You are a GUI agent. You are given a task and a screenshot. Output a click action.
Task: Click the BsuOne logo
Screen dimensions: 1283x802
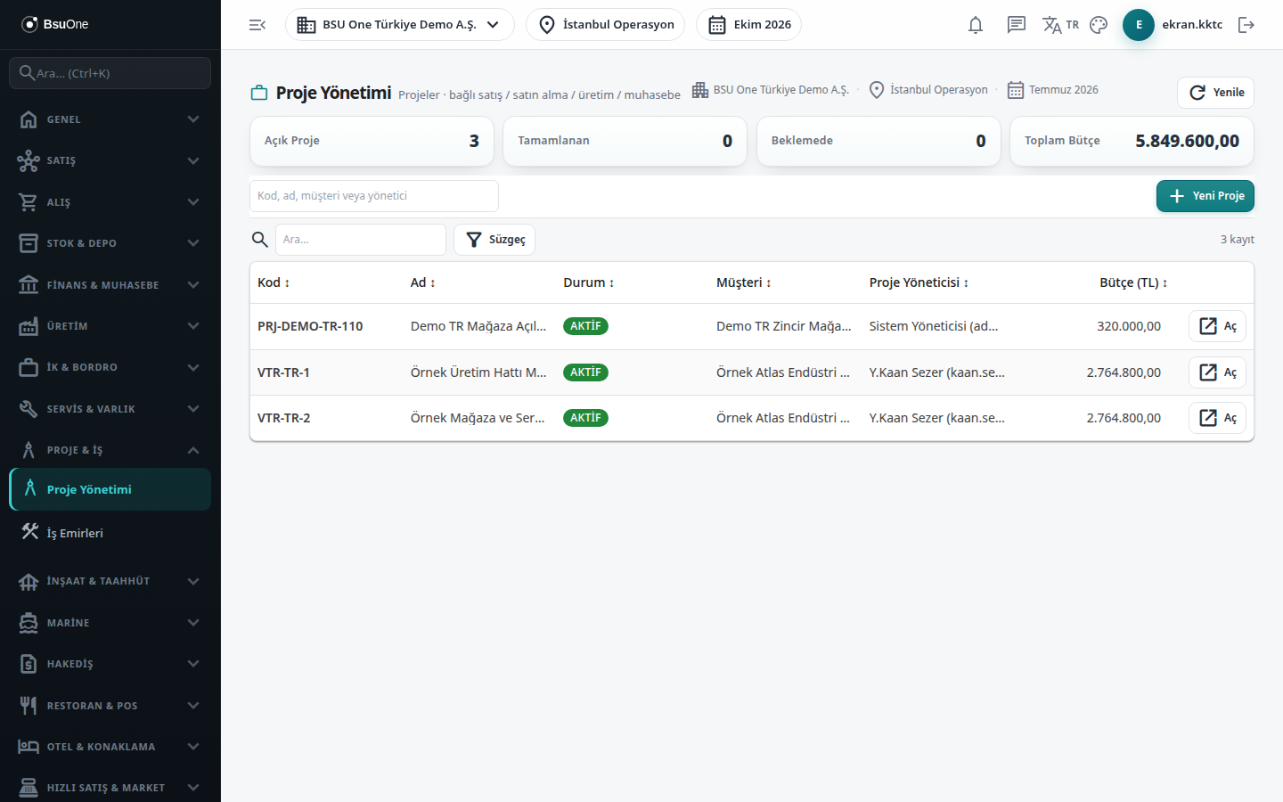55,24
